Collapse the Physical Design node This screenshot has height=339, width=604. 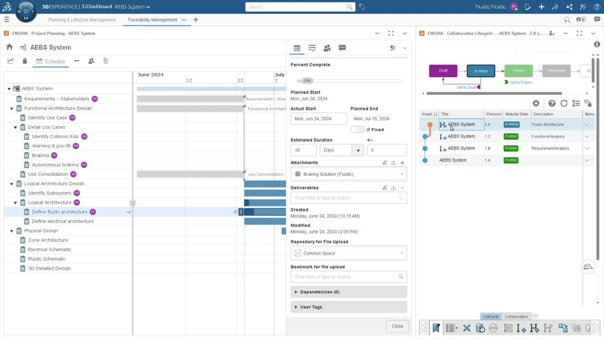[x=11, y=231]
